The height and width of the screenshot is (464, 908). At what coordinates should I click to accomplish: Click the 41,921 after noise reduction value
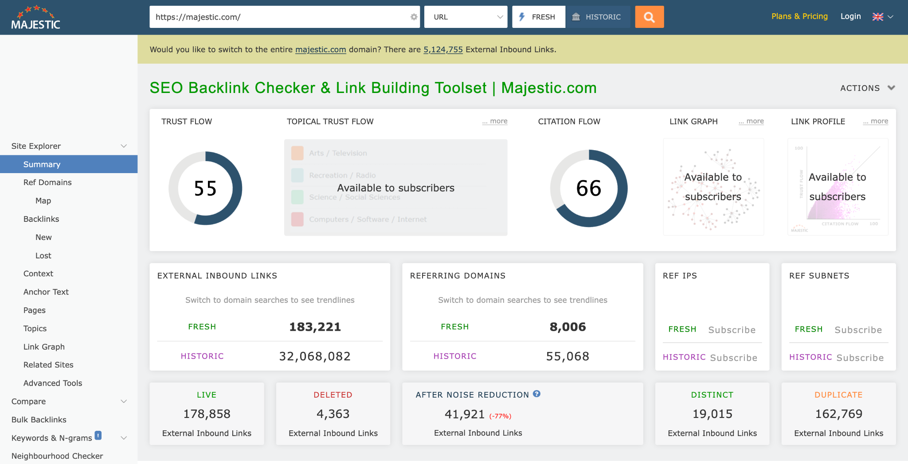click(465, 414)
